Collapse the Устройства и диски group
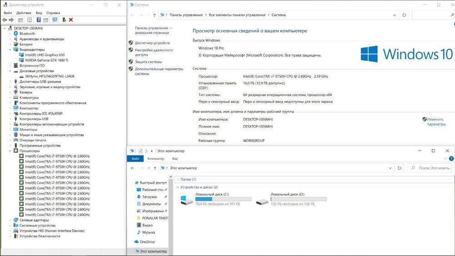 [178, 187]
